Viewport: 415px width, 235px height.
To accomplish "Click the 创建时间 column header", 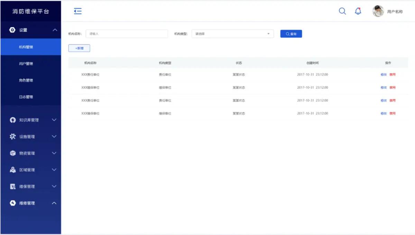I will [313, 63].
